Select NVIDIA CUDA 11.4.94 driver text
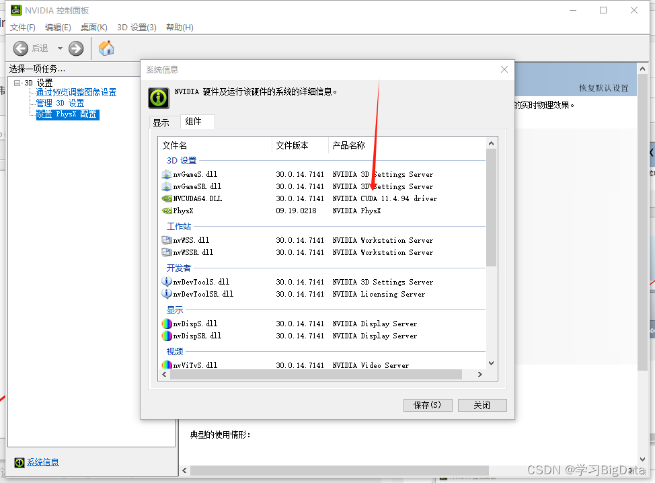This screenshot has height=483, width=655. pos(385,198)
